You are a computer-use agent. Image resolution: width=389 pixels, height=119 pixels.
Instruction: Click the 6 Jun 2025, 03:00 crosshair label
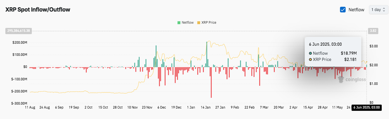366,107
